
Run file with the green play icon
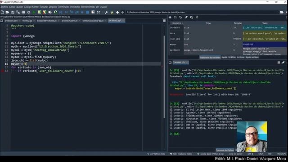pyautogui.click(x=34, y=12)
